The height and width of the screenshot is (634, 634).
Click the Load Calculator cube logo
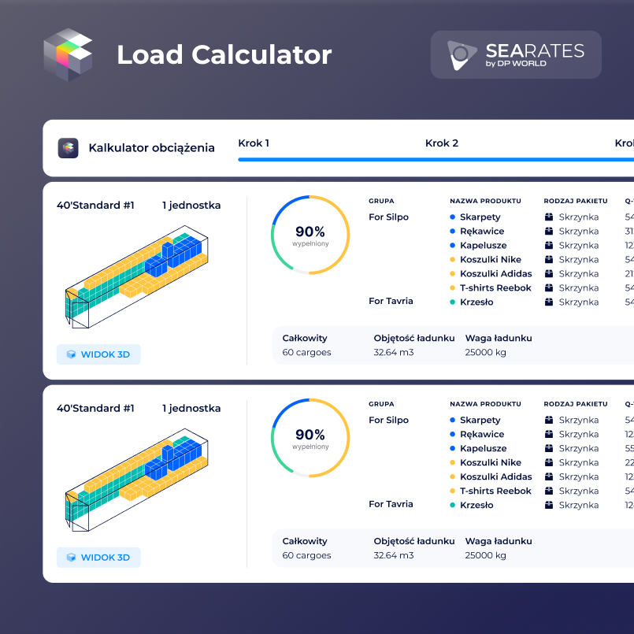[68, 54]
